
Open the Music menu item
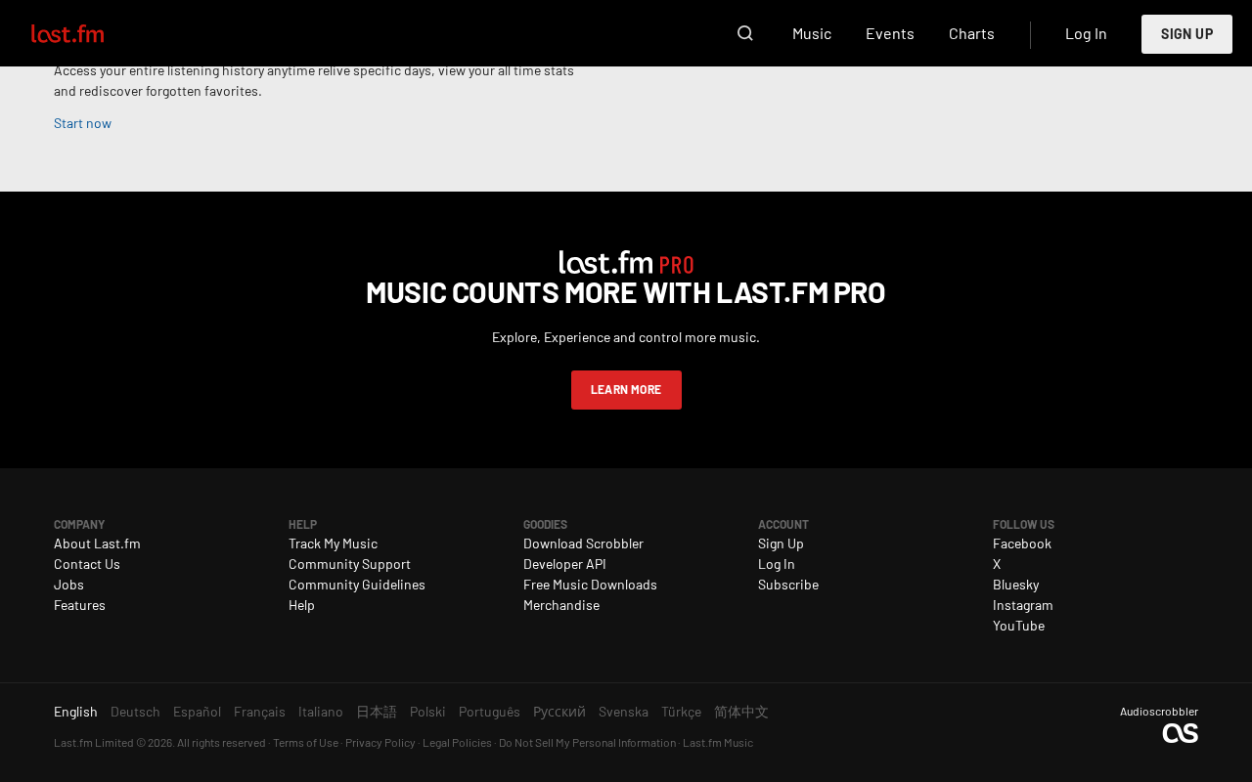point(812,33)
